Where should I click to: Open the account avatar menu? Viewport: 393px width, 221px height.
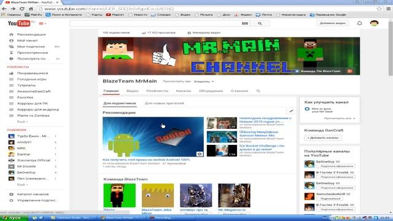coord(374,23)
